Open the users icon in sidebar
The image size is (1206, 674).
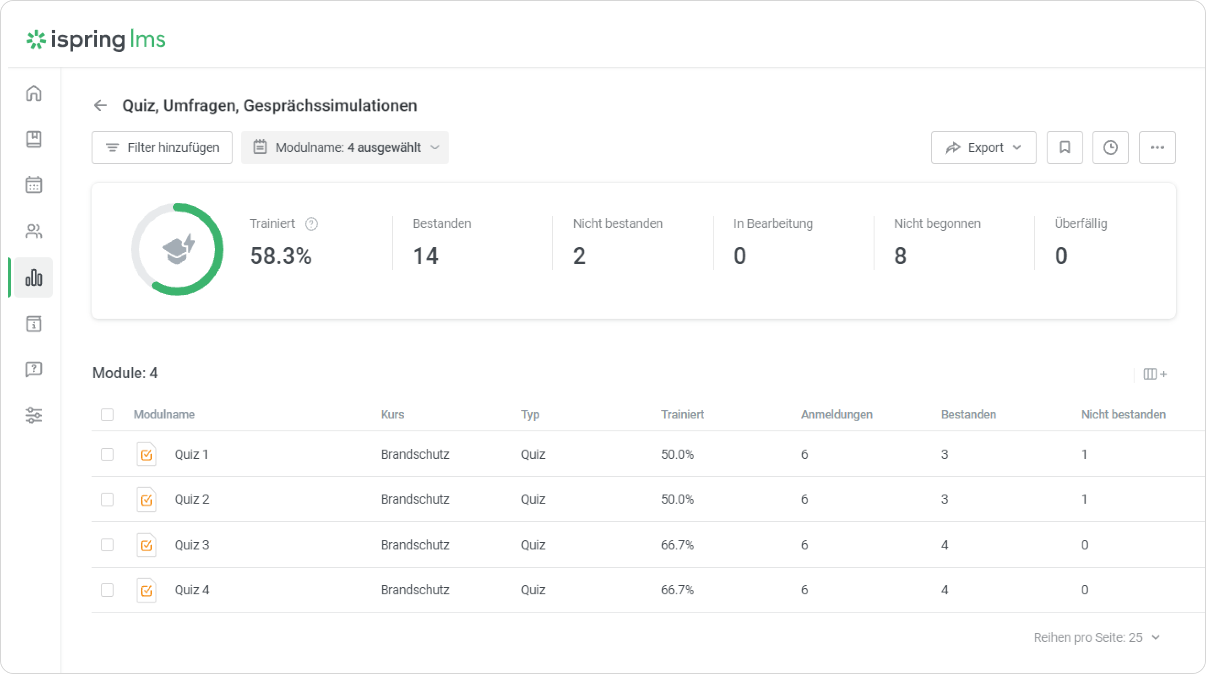click(34, 231)
